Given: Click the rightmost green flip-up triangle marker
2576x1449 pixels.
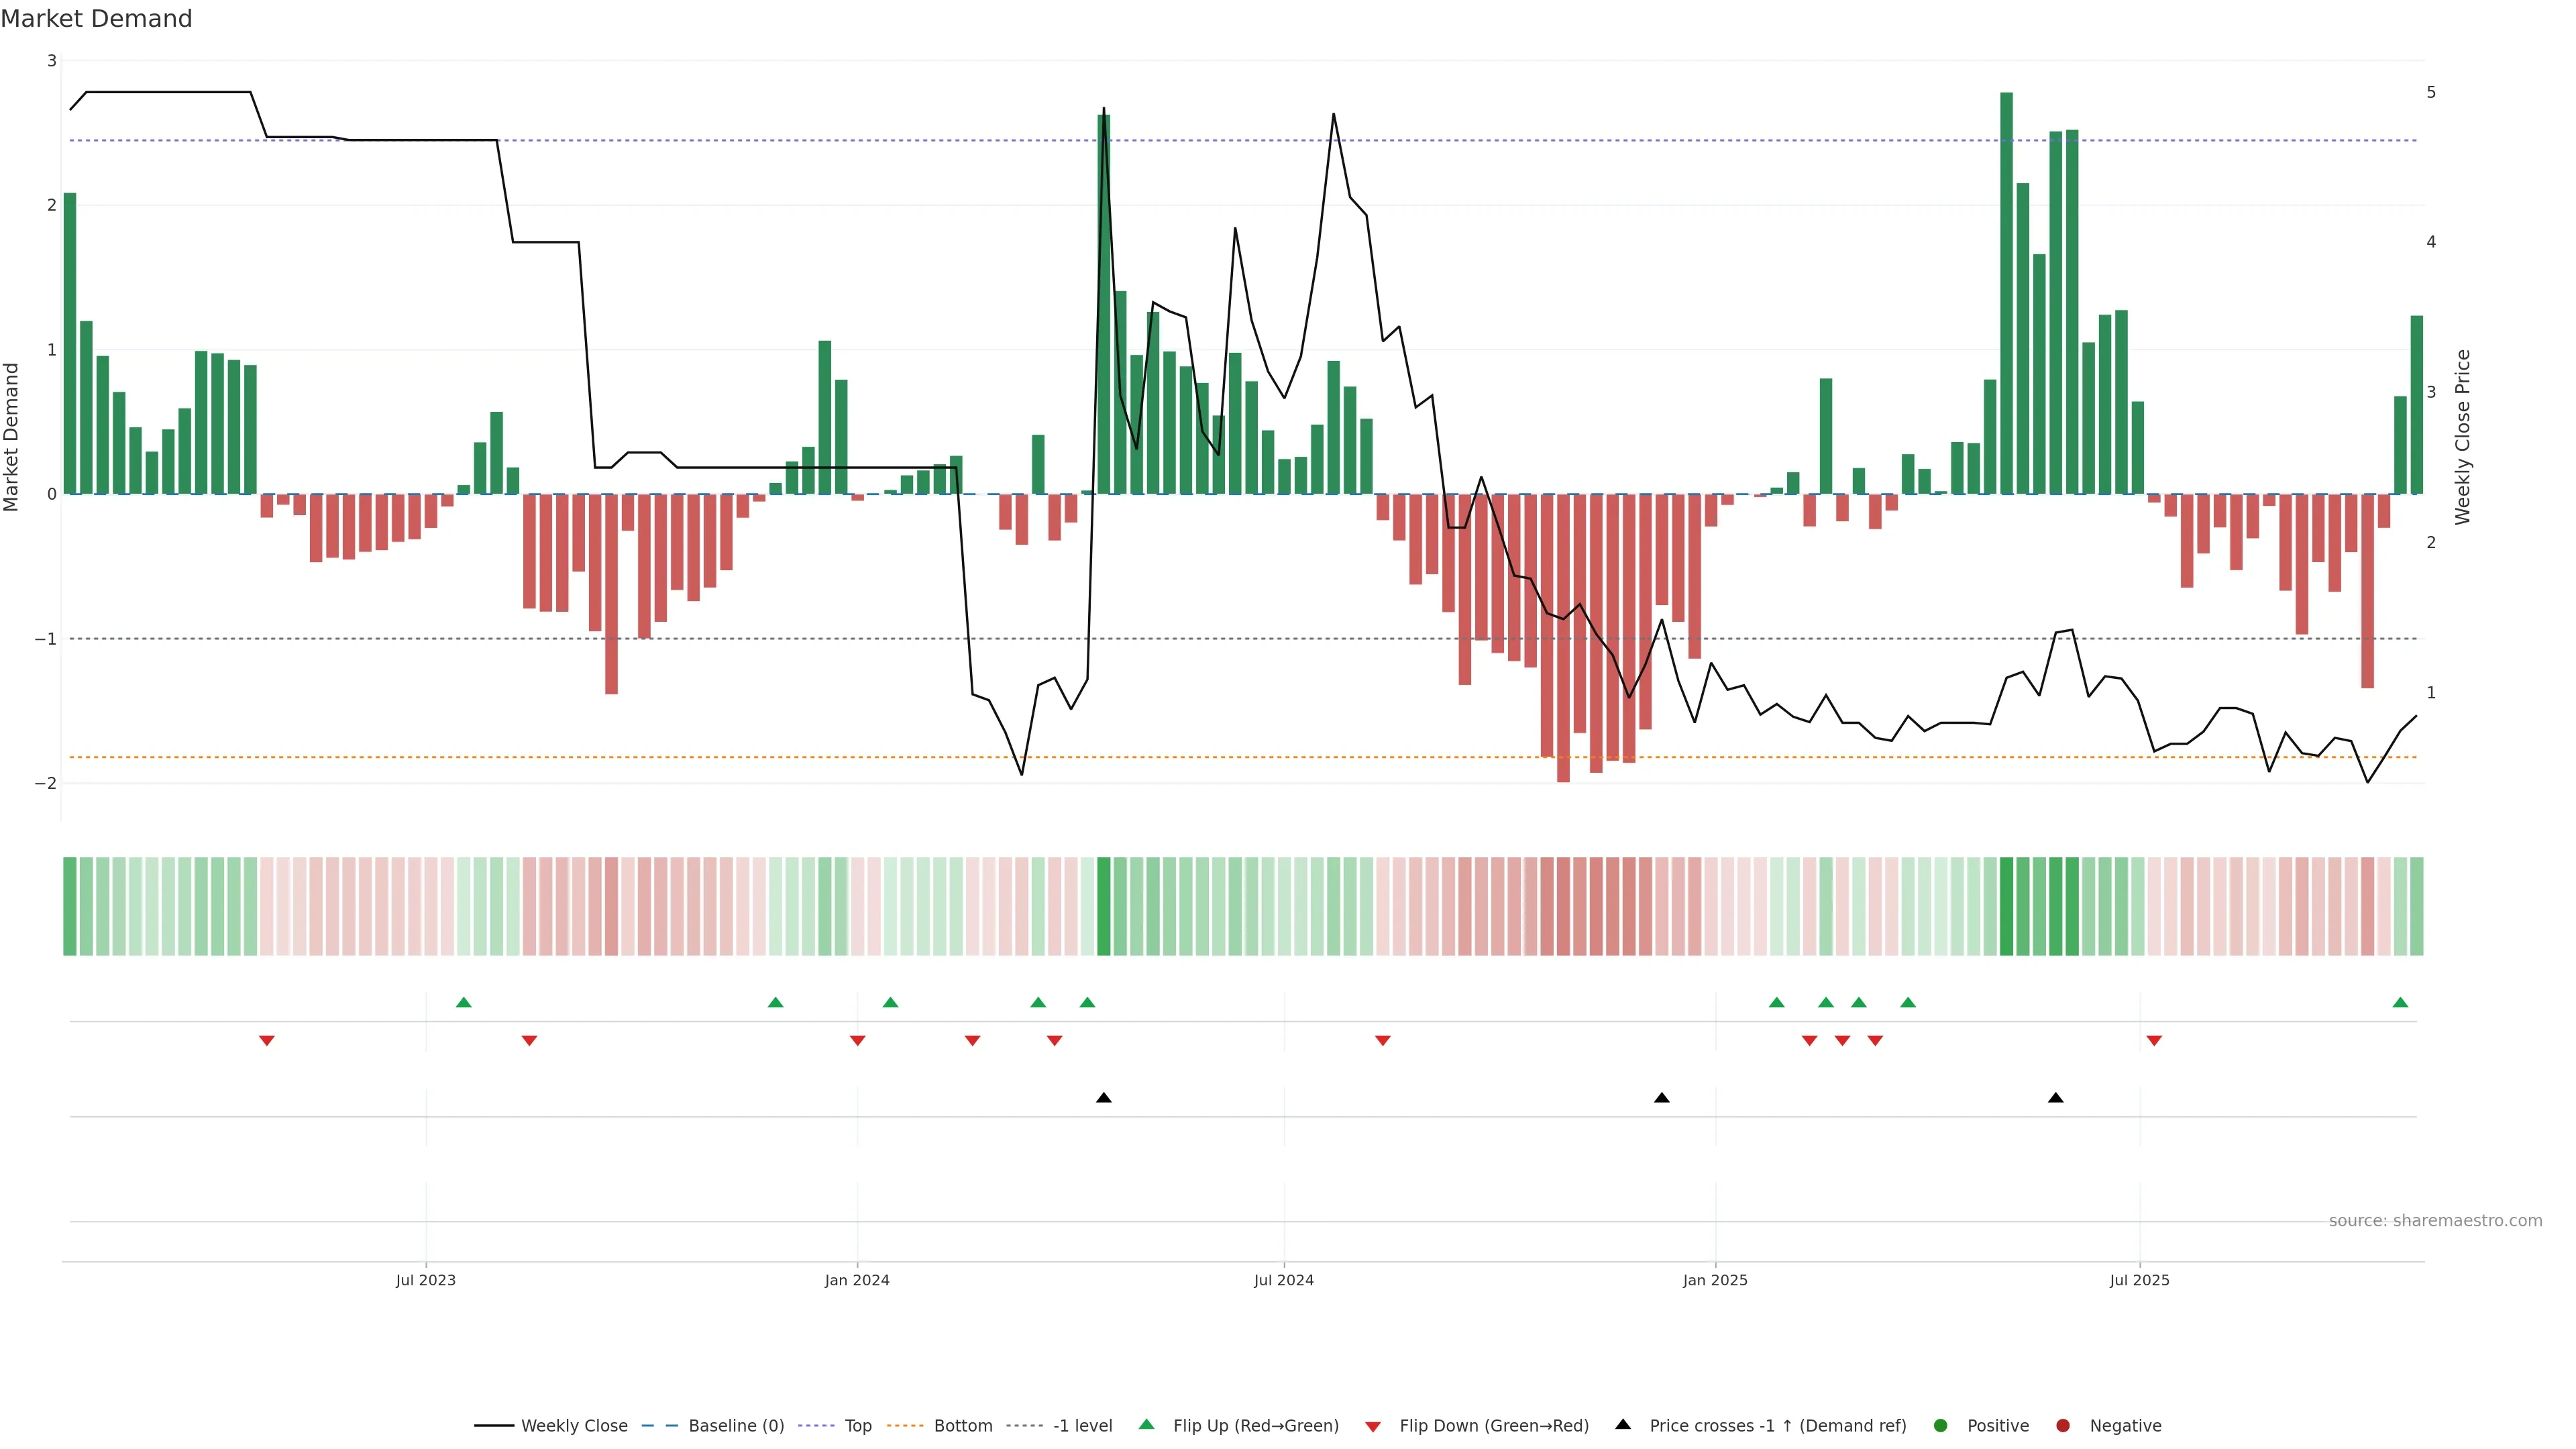Looking at the screenshot, I should point(2400,1002).
